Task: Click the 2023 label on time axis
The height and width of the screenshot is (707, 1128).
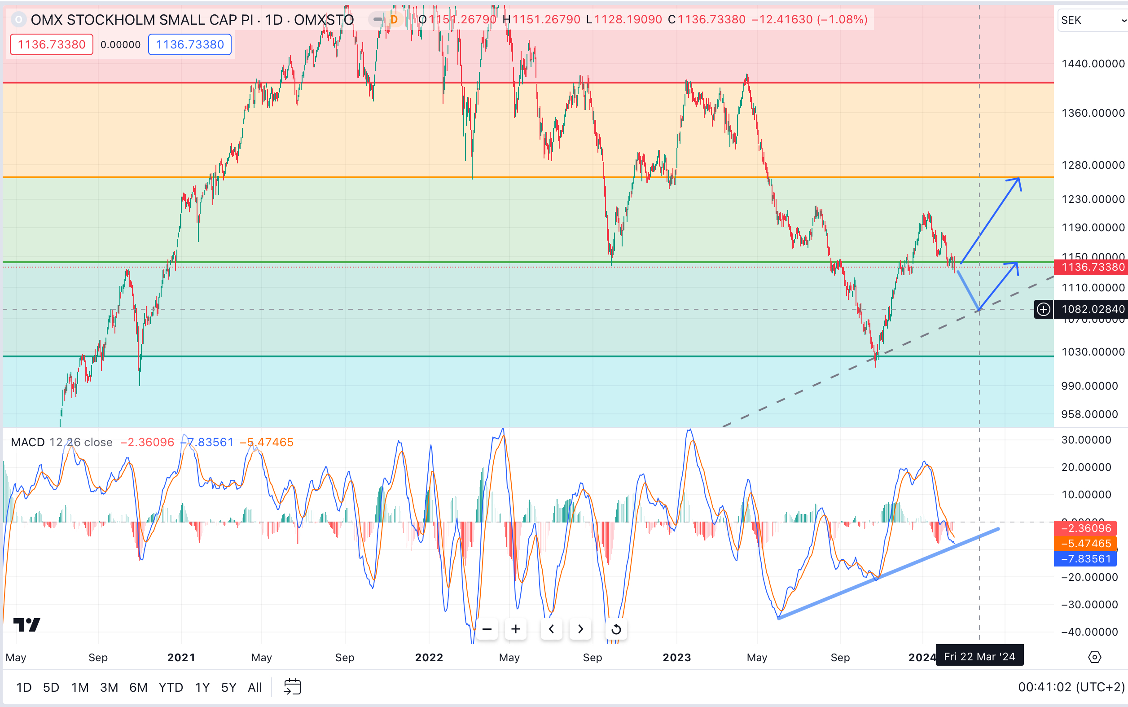Action: (x=676, y=658)
